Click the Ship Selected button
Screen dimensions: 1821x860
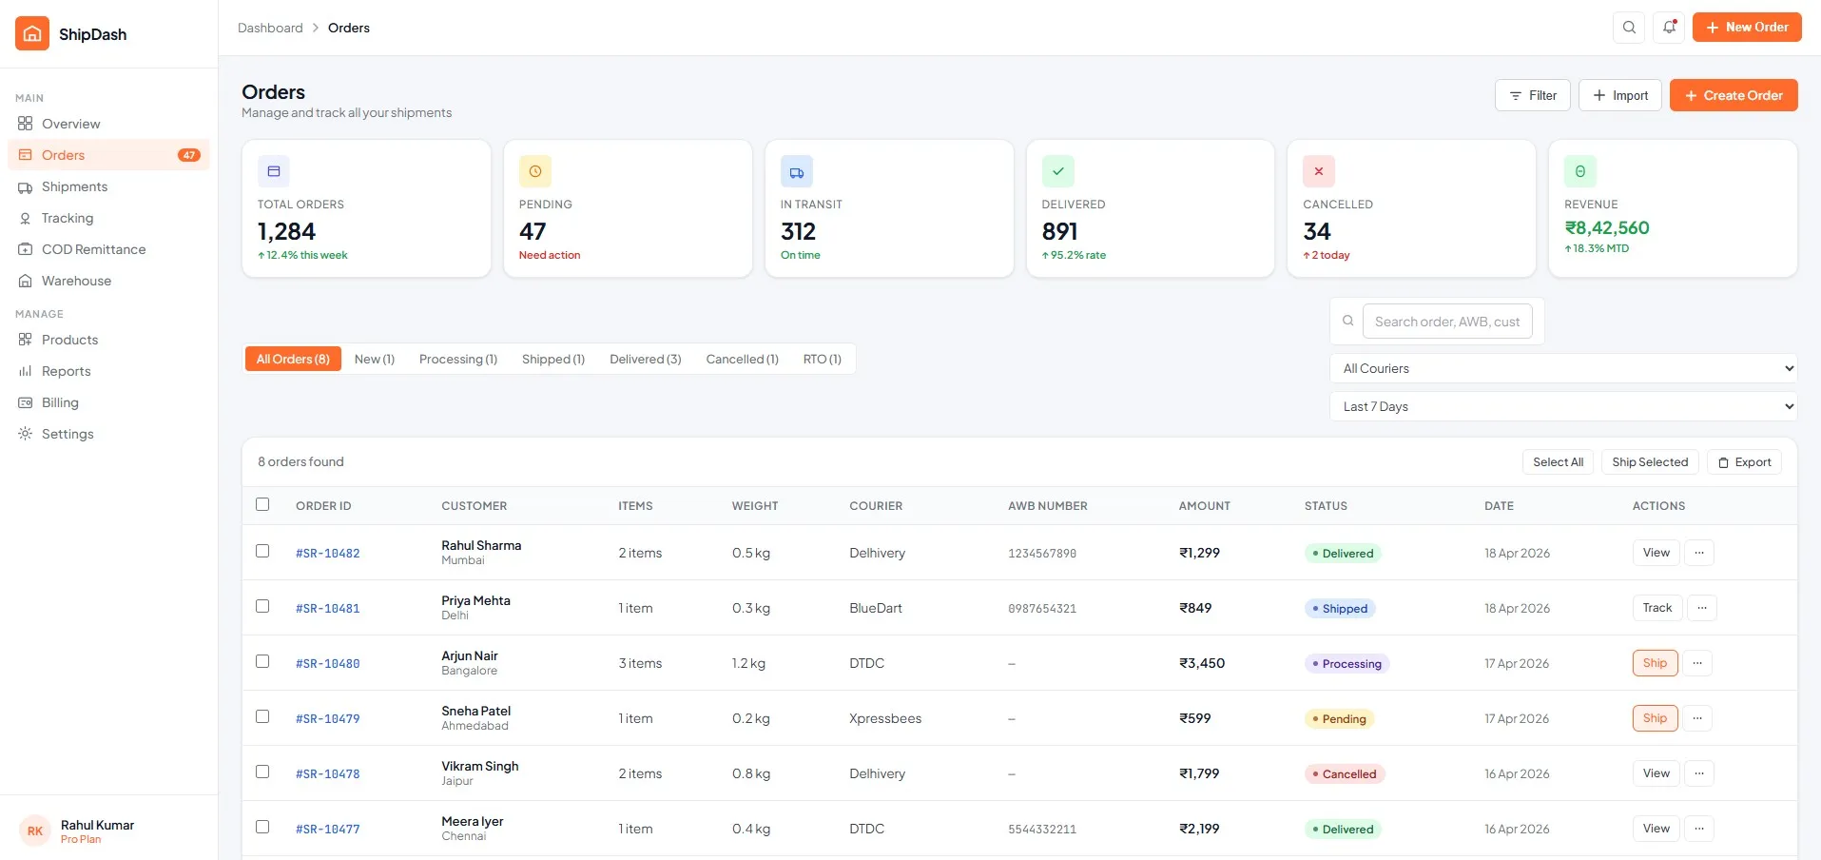[x=1650, y=462]
